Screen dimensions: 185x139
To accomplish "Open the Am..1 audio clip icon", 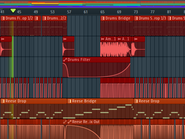I will coord(102,39).
